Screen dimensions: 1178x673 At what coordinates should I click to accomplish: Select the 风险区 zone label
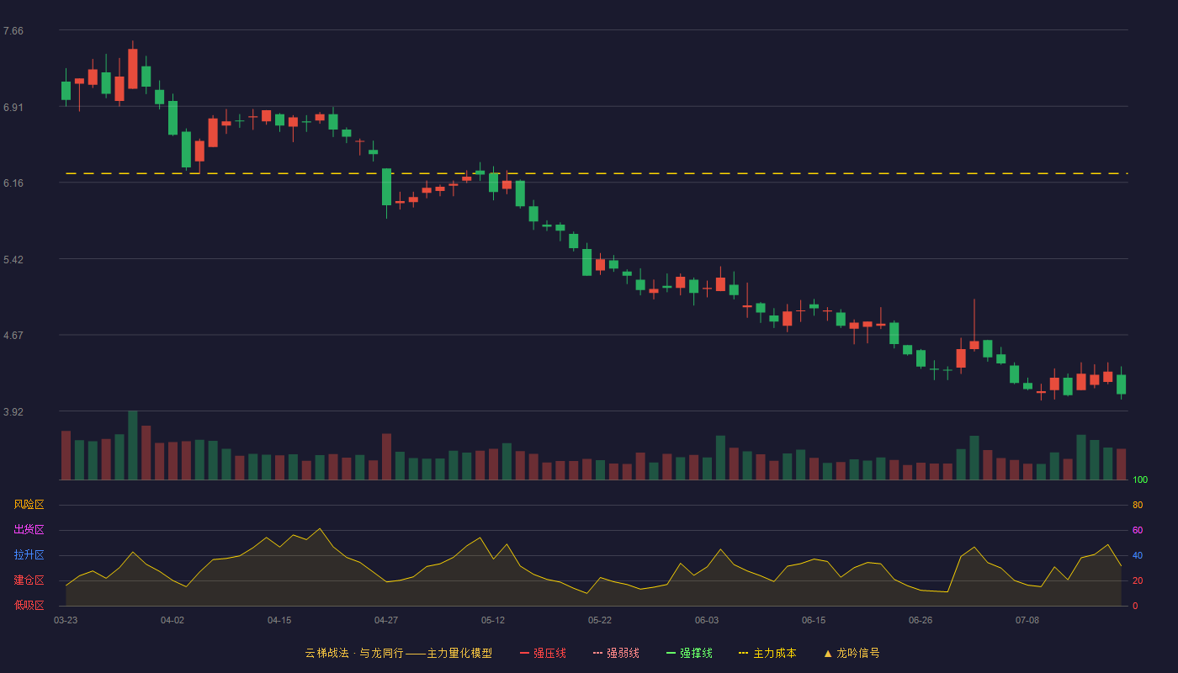point(29,505)
